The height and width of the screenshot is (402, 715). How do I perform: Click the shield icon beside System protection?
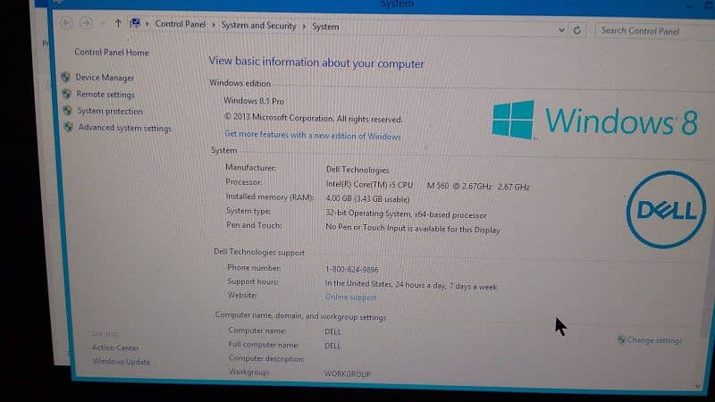[x=68, y=111]
